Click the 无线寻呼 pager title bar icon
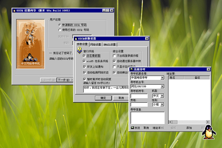 pyautogui.click(x=131, y=69)
